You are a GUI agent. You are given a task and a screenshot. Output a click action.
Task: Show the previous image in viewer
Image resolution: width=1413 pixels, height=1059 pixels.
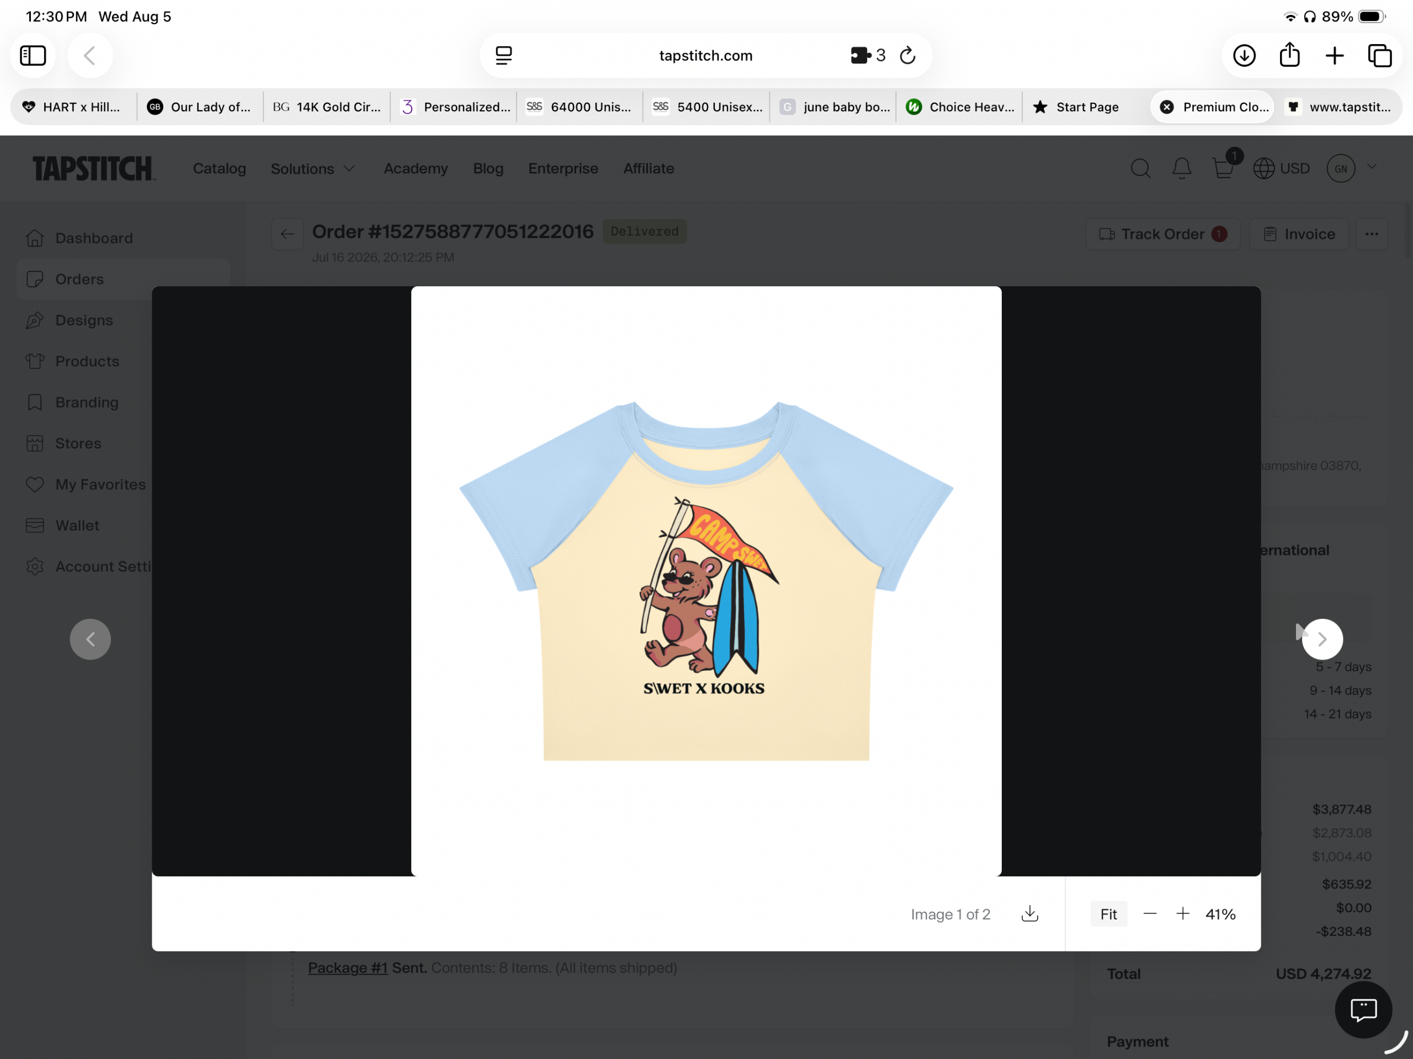pyautogui.click(x=90, y=639)
